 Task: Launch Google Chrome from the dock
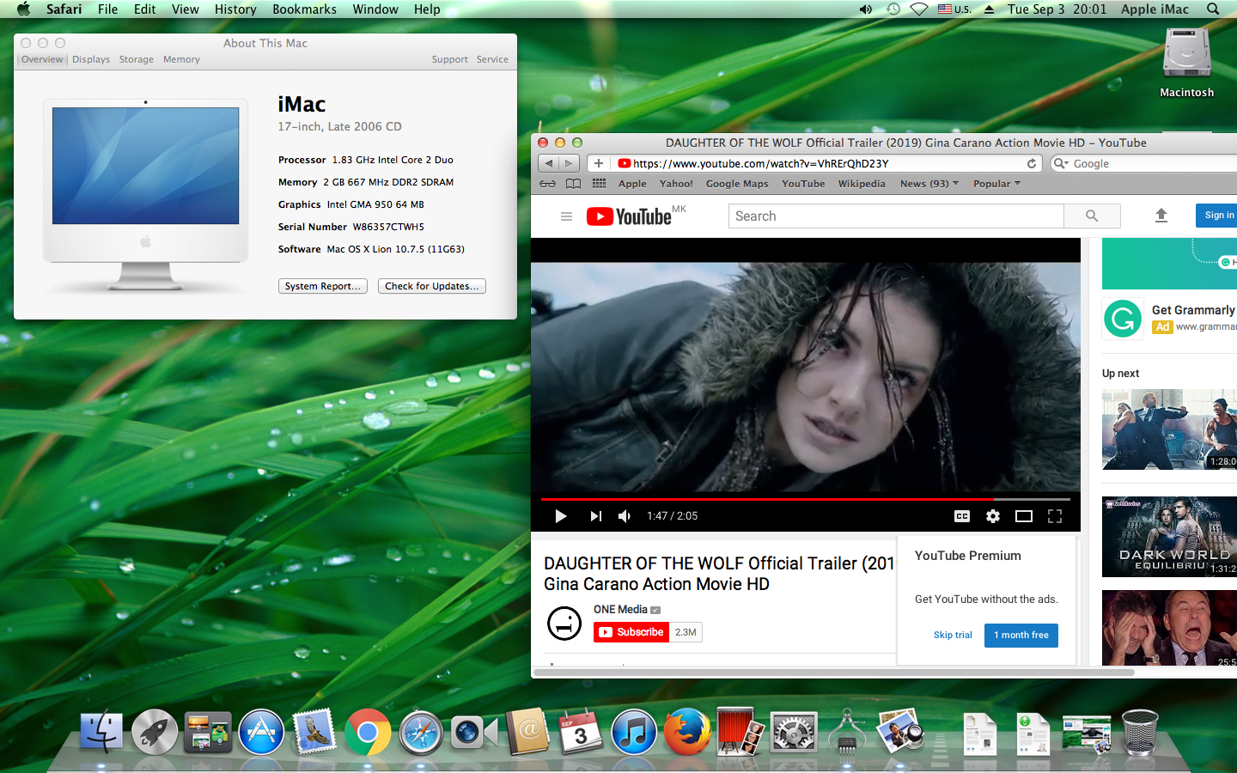click(x=368, y=732)
